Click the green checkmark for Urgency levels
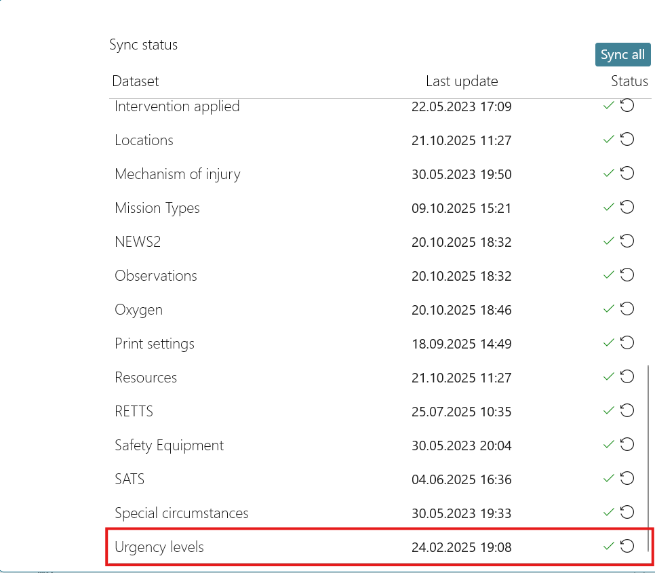The height and width of the screenshot is (573, 655). click(608, 547)
